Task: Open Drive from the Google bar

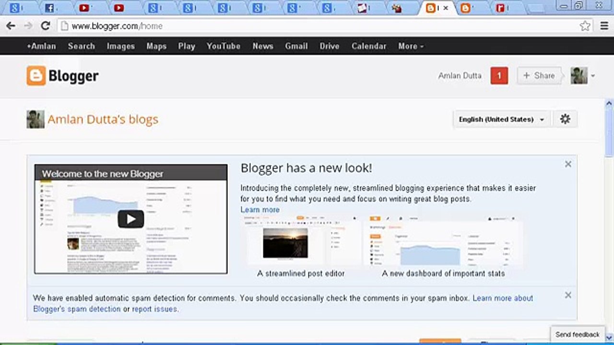Action: (330, 46)
